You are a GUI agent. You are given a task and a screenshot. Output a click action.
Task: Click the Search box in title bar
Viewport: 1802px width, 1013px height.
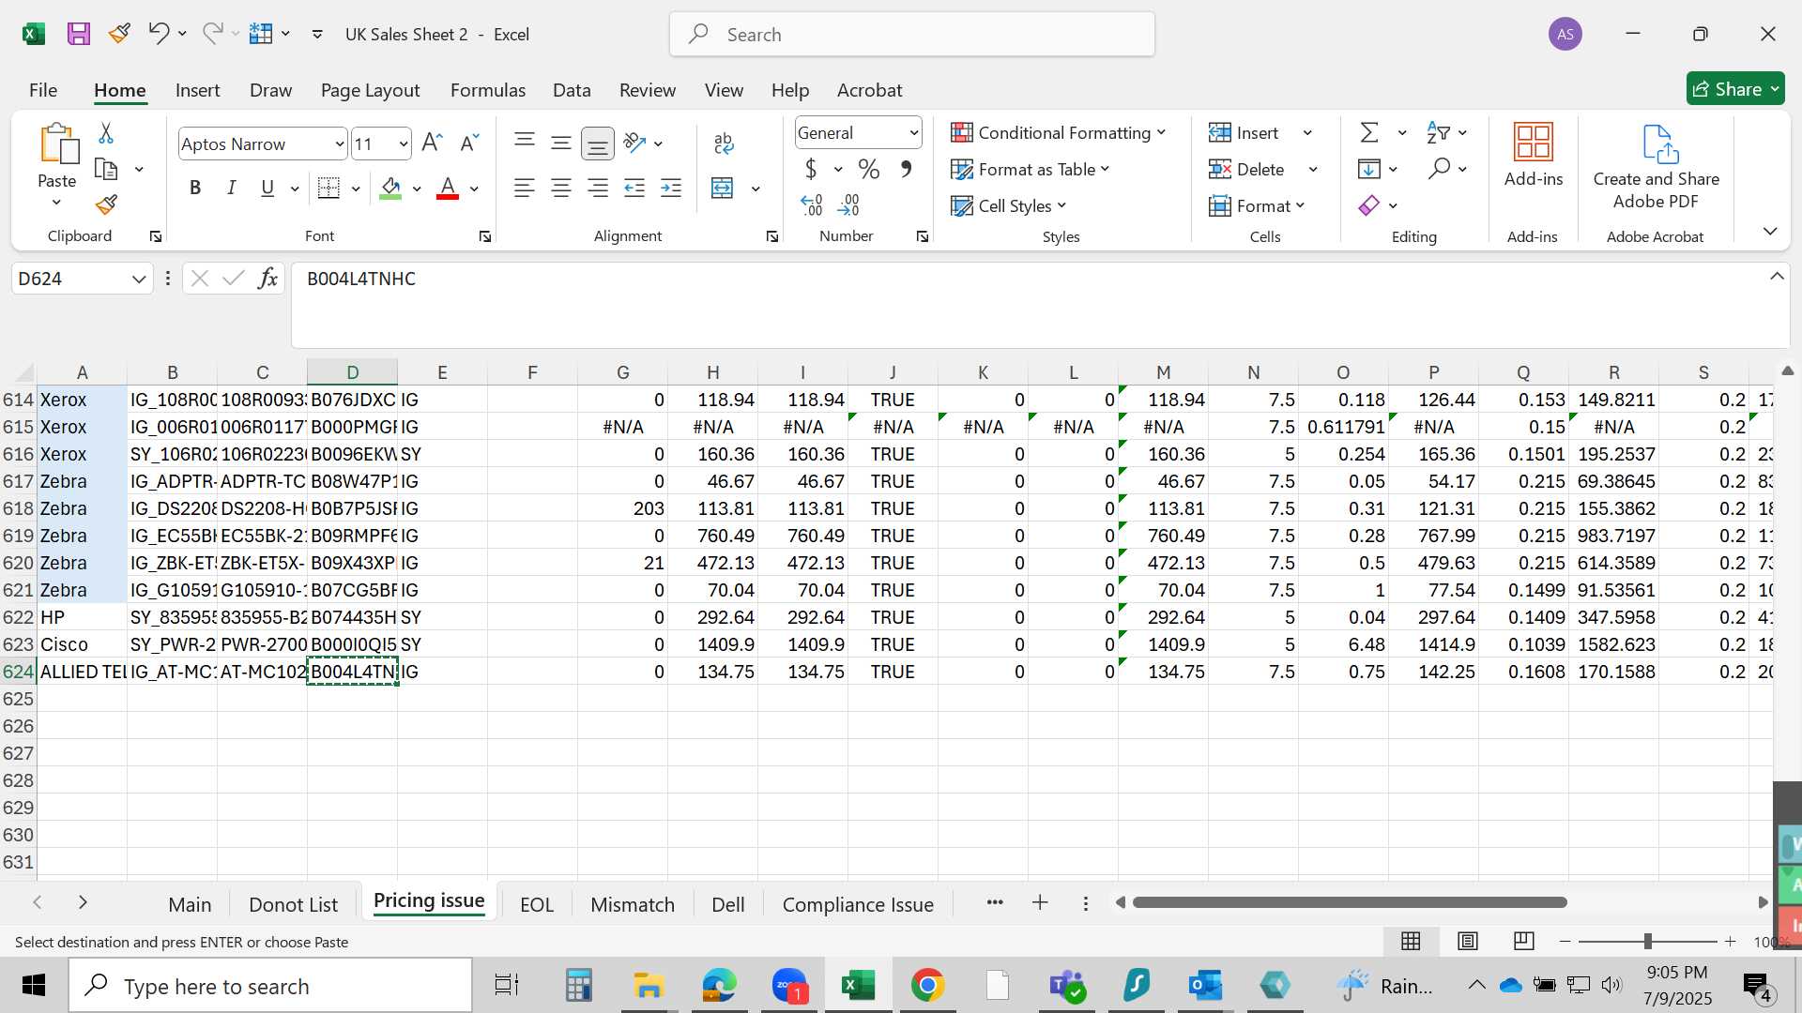912,35
